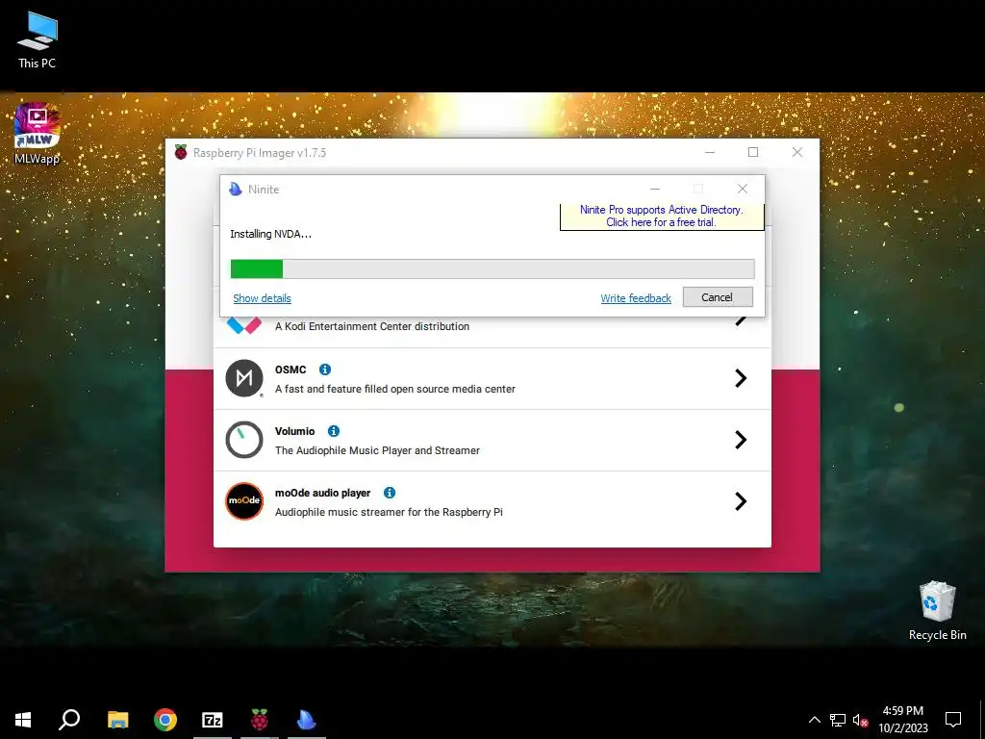Image resolution: width=985 pixels, height=739 pixels.
Task: Click the Ninite title bar icon
Action: point(236,190)
